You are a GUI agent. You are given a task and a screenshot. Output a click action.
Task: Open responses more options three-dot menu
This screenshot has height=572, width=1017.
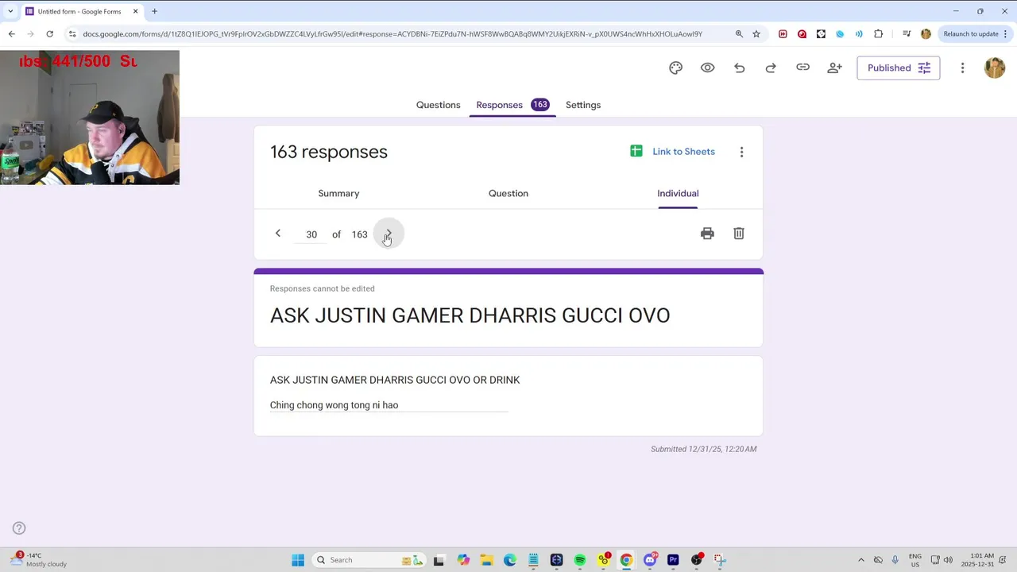tap(741, 152)
